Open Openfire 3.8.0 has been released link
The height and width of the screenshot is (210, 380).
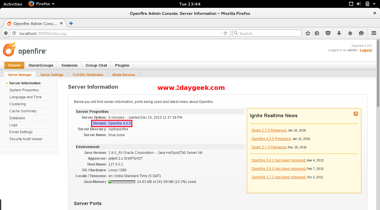pos(278,169)
